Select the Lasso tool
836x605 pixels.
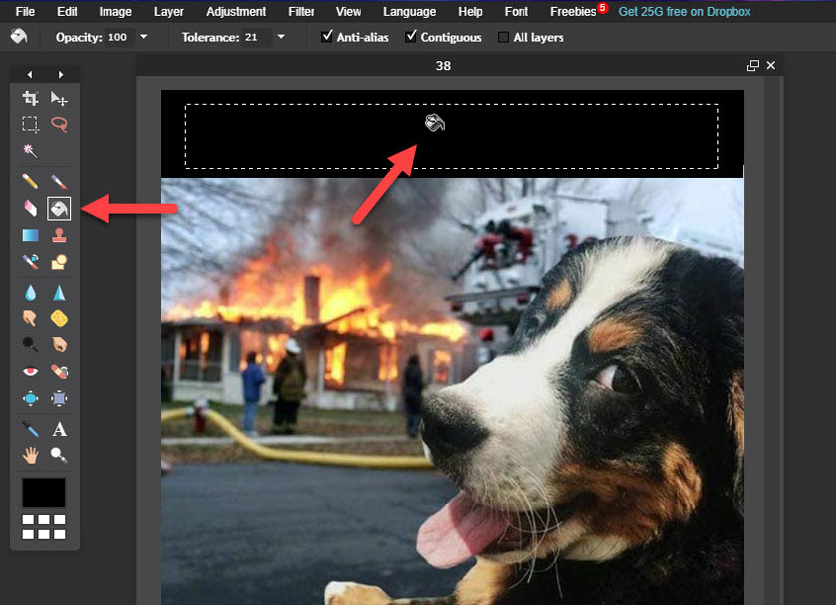point(59,124)
